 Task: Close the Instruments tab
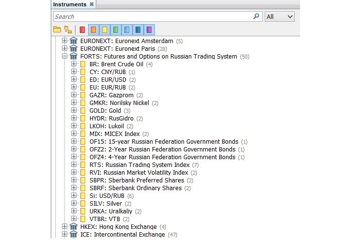[x=91, y=4]
